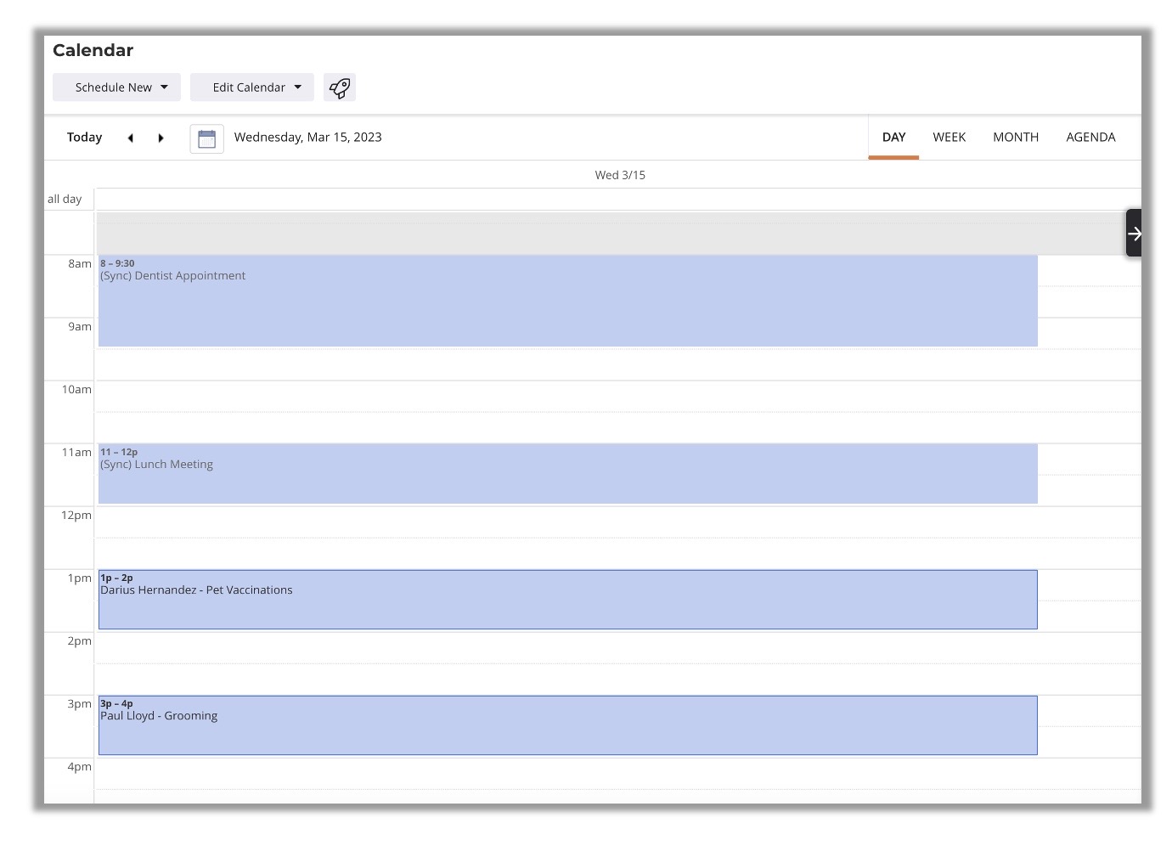This screenshot has height=846, width=1172.
Task: Click the 8am time label
Action: click(x=80, y=264)
